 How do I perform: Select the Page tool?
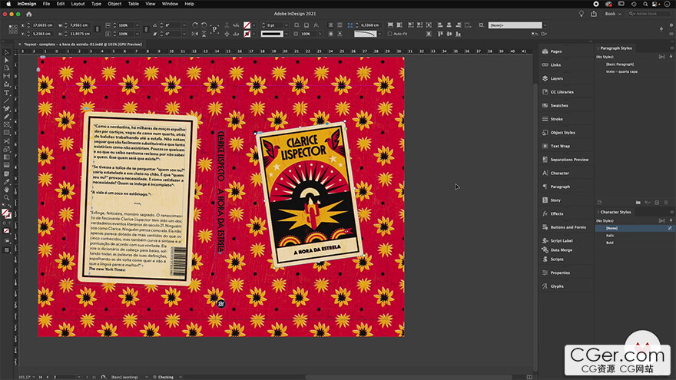(x=6, y=68)
